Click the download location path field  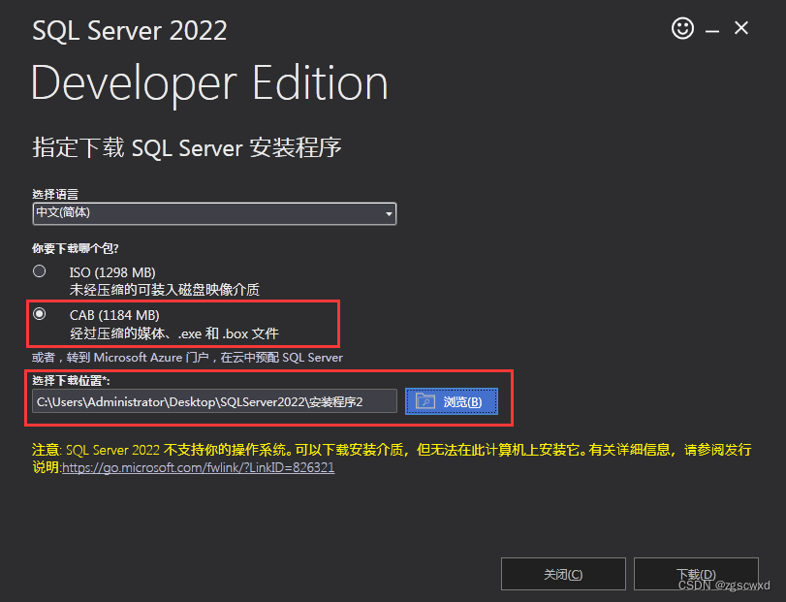click(x=214, y=401)
